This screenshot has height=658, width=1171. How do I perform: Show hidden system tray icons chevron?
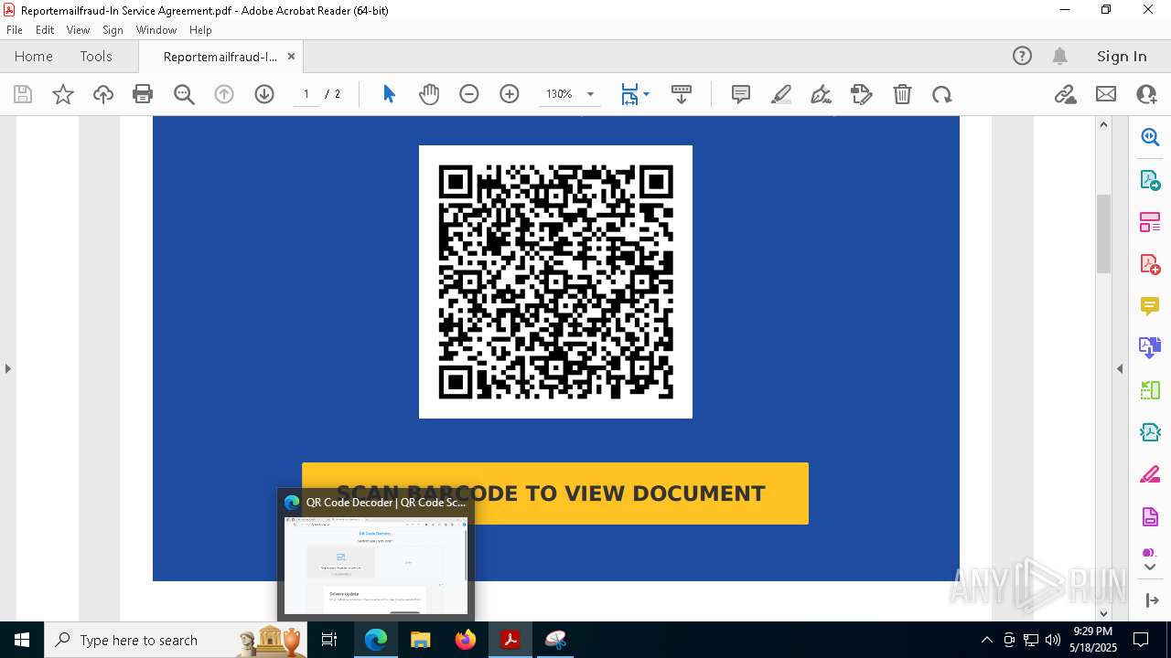(986, 640)
